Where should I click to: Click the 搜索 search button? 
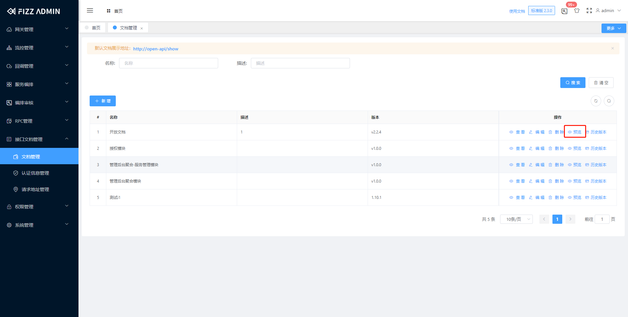pos(572,82)
